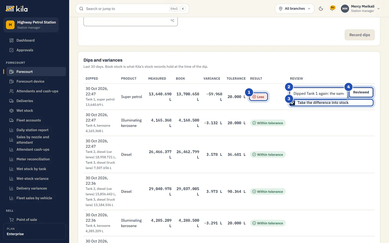Click the Attendants and cash-ups people icon
The image size is (389, 243).
coord(11,91)
